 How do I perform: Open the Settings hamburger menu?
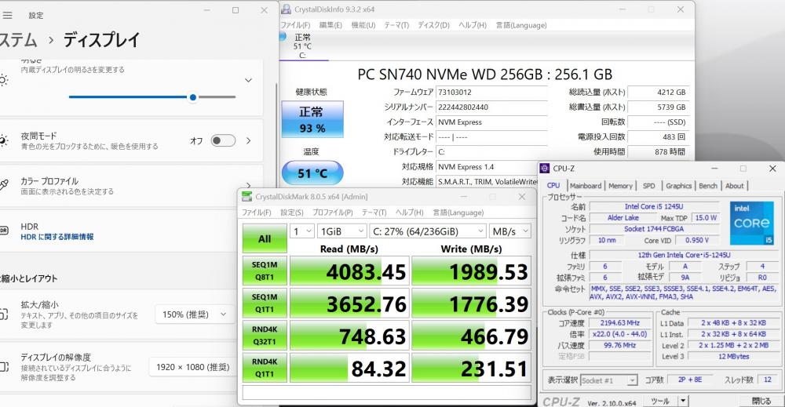(7, 16)
